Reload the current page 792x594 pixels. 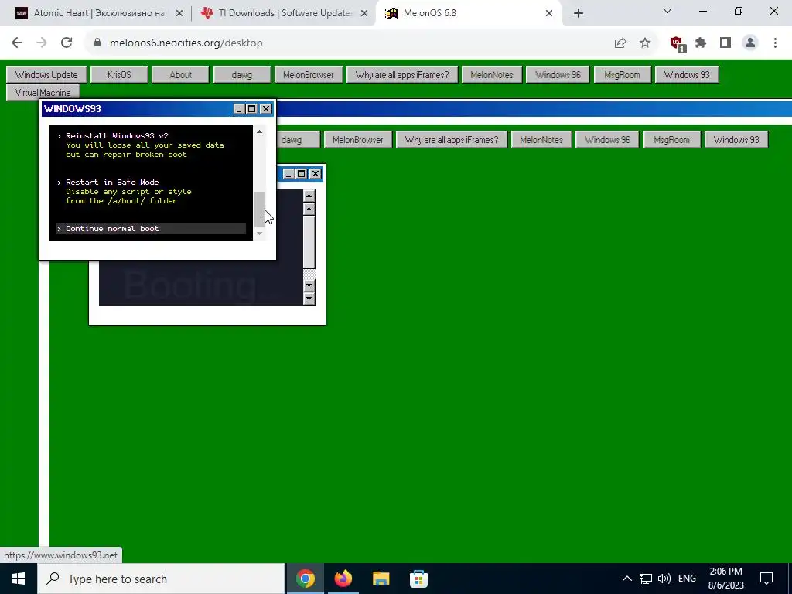pos(67,43)
